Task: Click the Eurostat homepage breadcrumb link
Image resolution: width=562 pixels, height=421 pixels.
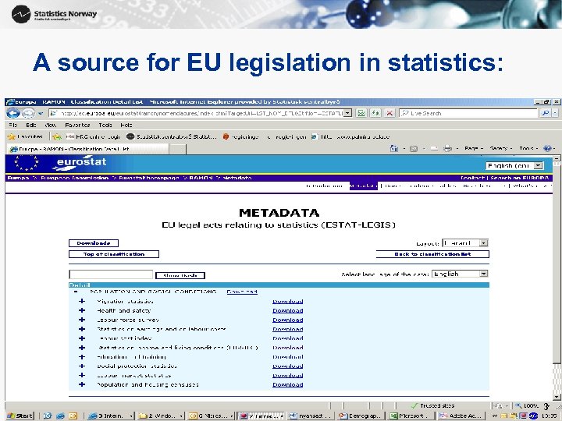Action: 149,178
